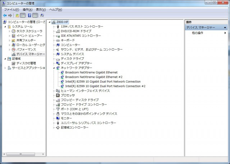Expand the プロセッサ node
Screen dimensions: 230x164
point(54,95)
